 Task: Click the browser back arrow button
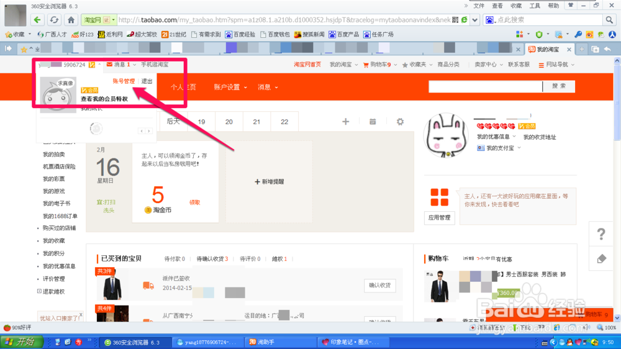(37, 20)
